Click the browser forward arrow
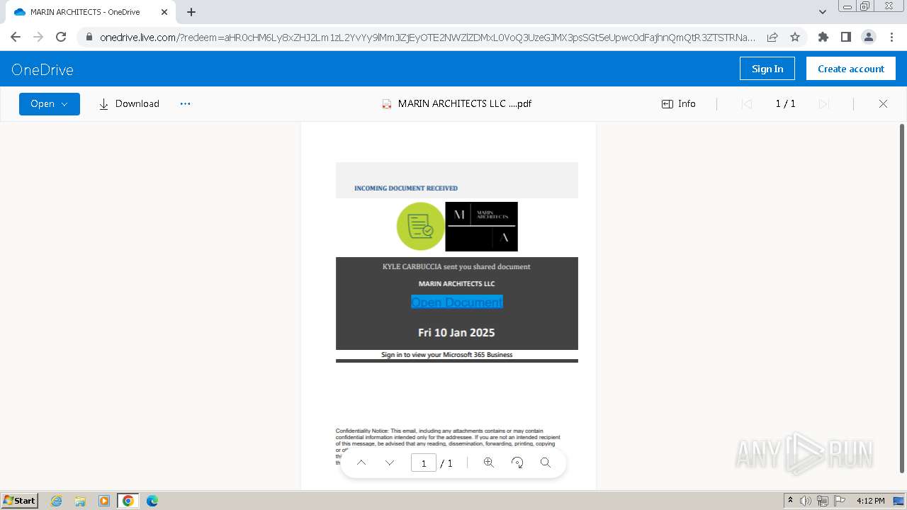 (x=38, y=37)
